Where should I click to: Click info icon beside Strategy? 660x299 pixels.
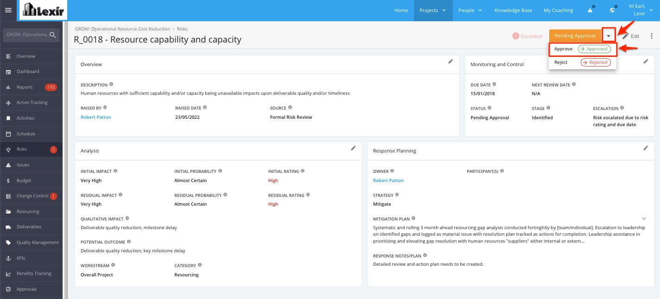click(397, 195)
